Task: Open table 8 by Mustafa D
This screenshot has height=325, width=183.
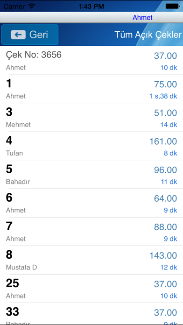Action: click(x=91, y=260)
